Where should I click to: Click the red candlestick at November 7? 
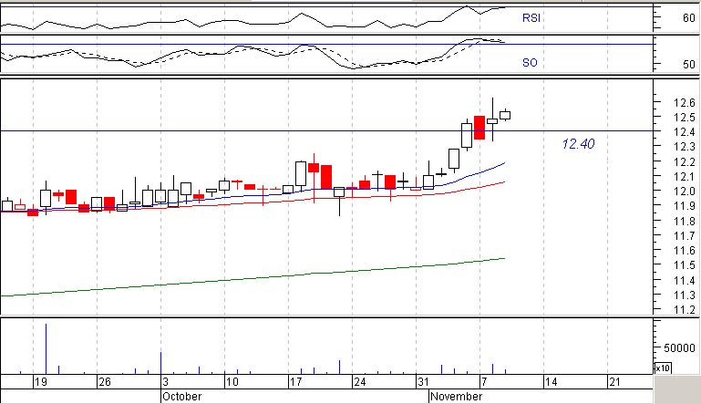click(x=479, y=128)
